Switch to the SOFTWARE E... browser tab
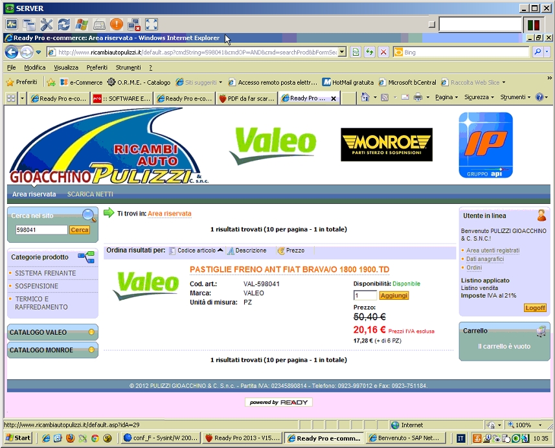The image size is (555, 448). (121, 98)
